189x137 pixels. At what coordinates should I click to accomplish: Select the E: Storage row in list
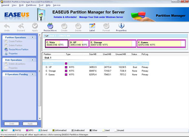click(96, 71)
